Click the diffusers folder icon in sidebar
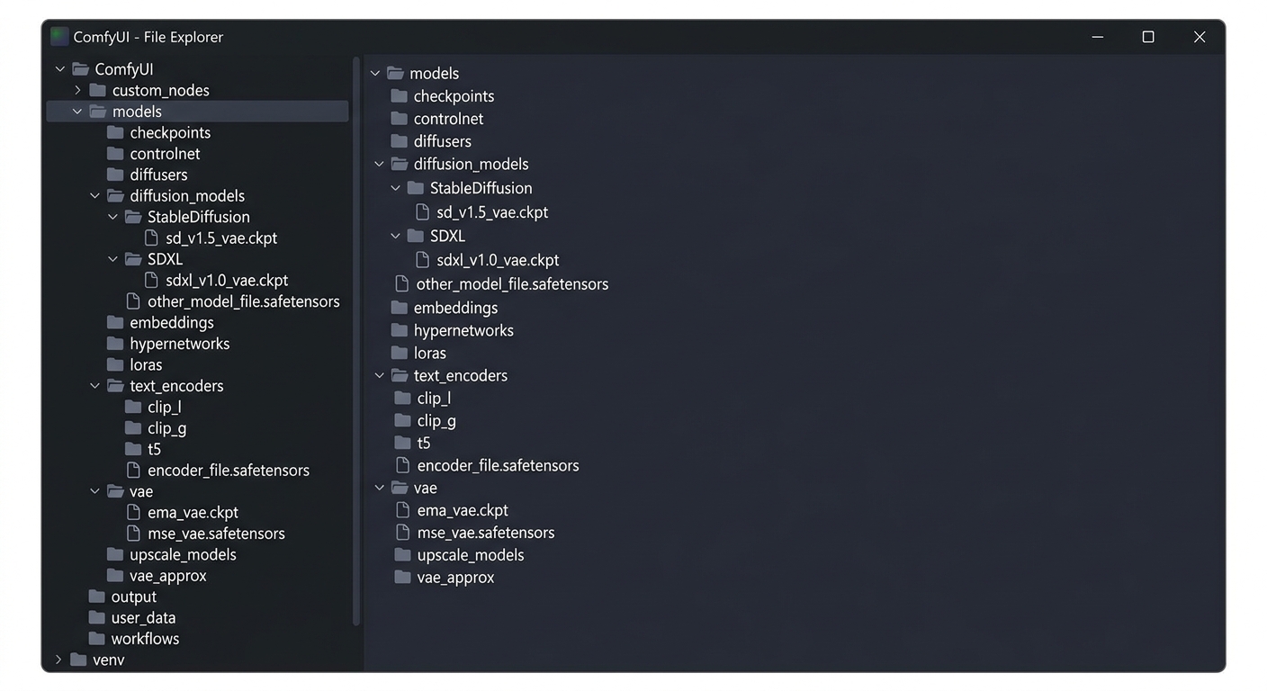Screen dimensions: 1267x691 pos(115,175)
